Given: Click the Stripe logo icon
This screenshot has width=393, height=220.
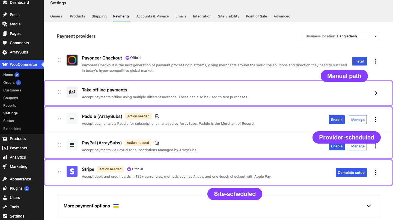Looking at the screenshot, I should click(x=72, y=171).
